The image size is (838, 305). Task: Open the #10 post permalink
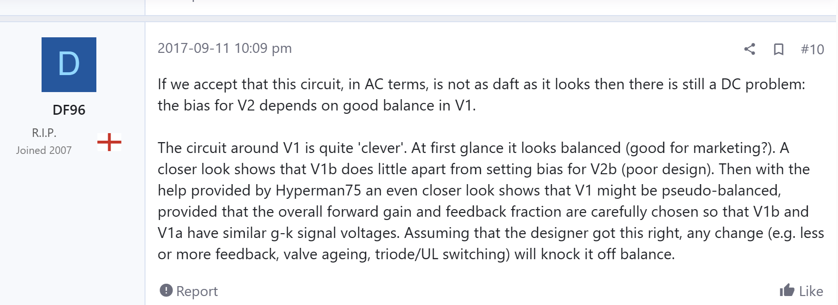(x=812, y=49)
